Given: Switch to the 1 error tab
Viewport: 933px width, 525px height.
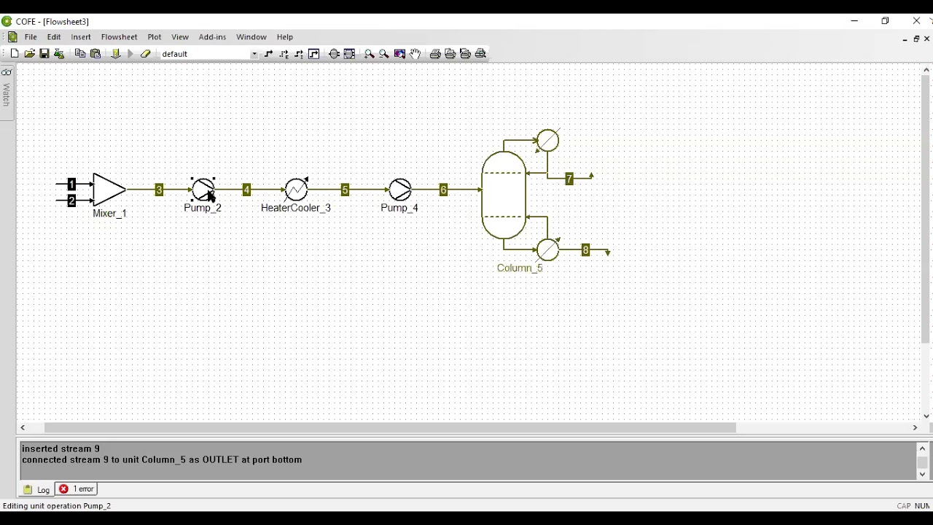Looking at the screenshot, I should 77,489.
